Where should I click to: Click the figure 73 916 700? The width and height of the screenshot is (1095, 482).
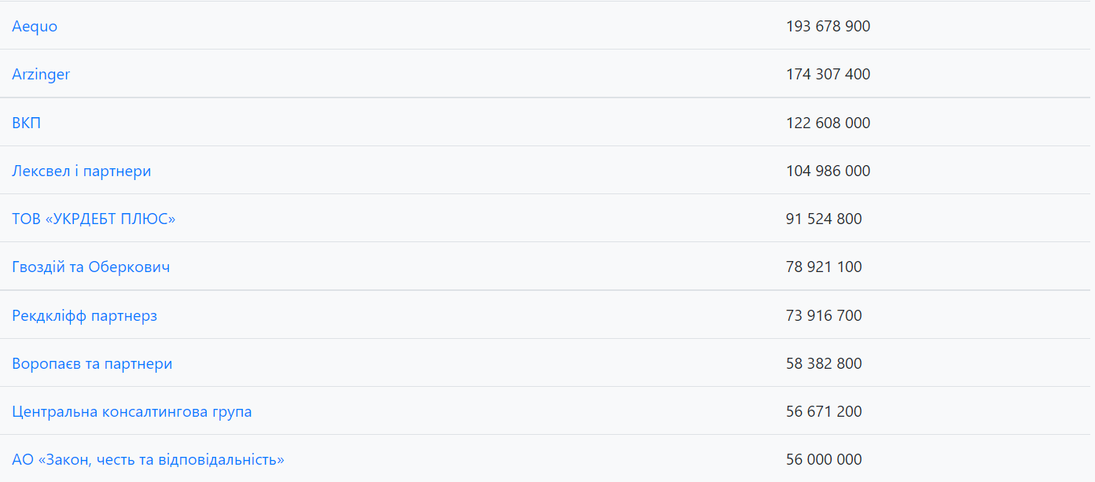pyautogui.click(x=824, y=315)
